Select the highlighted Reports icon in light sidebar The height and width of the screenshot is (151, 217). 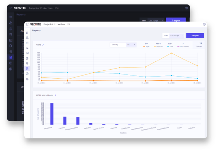click(27, 69)
